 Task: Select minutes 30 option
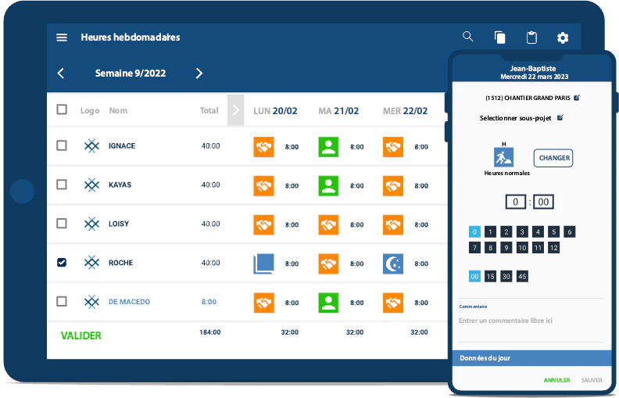(x=506, y=276)
